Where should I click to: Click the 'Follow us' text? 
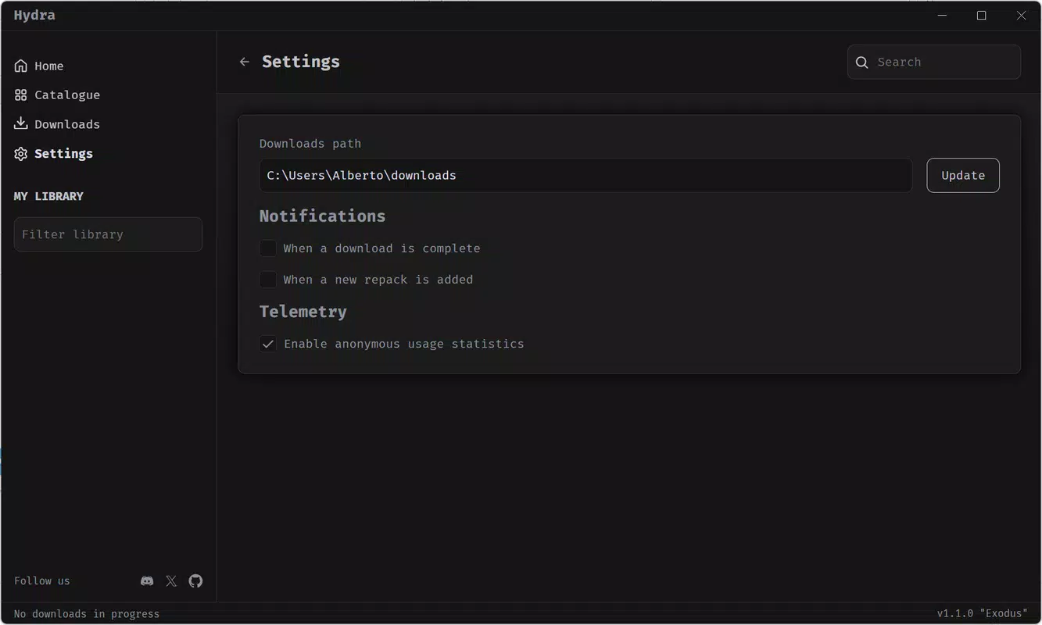pyautogui.click(x=42, y=581)
